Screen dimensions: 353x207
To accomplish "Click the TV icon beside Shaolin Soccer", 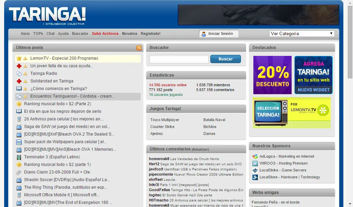I will (x=19, y=180).
